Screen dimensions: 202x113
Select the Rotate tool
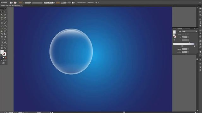(2, 29)
